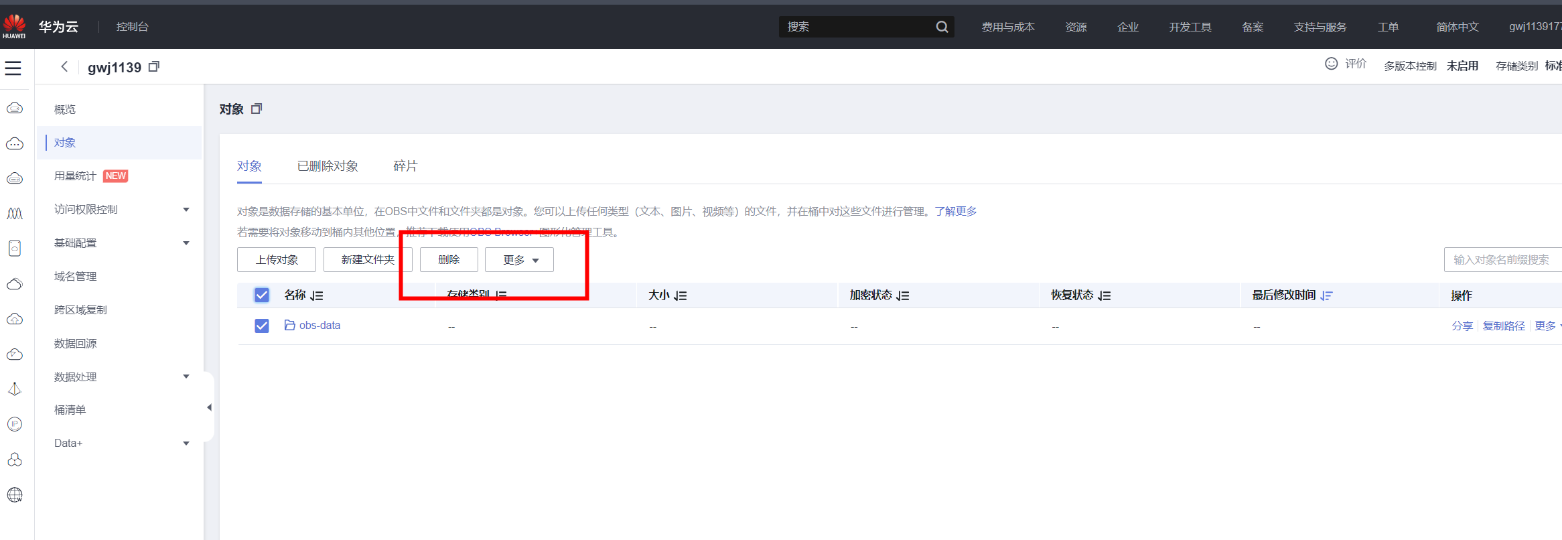
Task: Open the 简体中文 language selector
Action: [x=1458, y=27]
